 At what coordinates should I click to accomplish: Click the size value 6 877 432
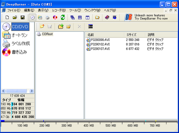click(x=132, y=49)
